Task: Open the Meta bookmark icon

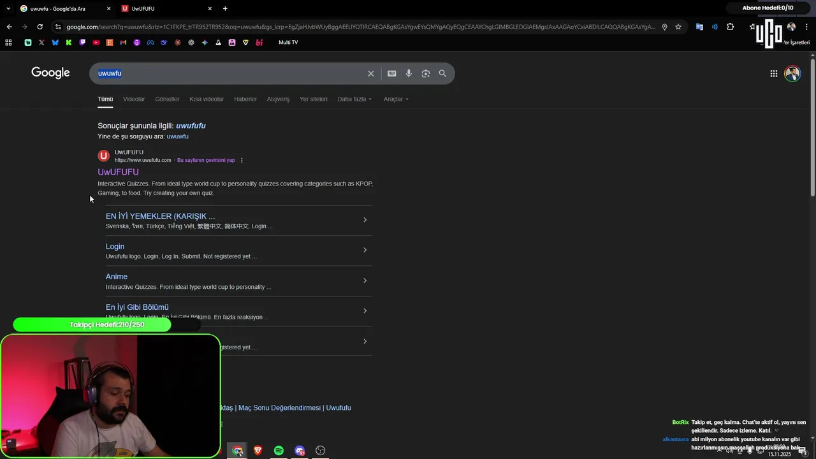Action: [150, 43]
